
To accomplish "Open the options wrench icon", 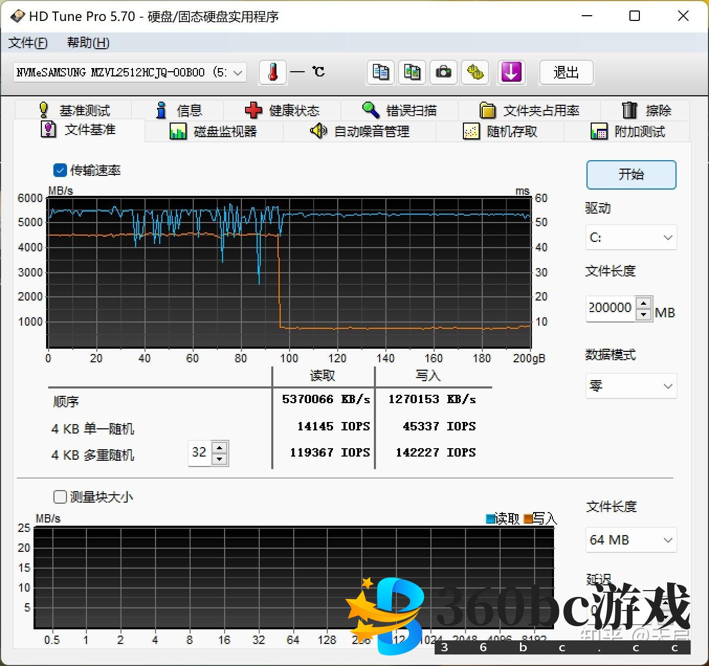I will [475, 72].
